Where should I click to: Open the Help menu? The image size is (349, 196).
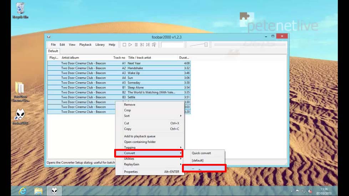coord(112,45)
